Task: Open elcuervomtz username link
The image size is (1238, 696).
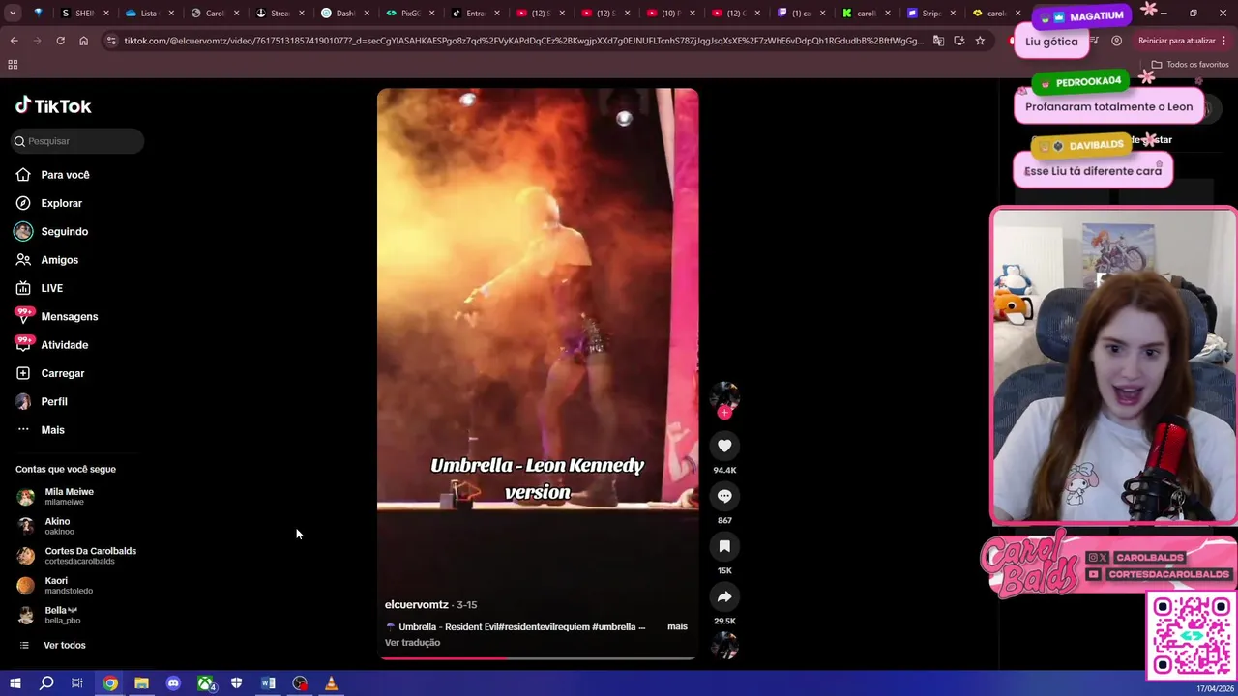Action: [416, 605]
